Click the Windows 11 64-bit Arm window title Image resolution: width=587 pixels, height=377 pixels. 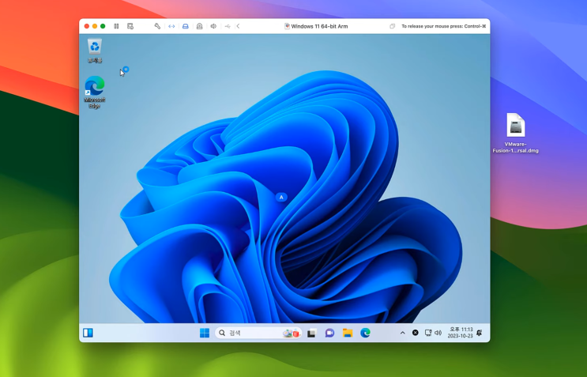[x=319, y=26]
